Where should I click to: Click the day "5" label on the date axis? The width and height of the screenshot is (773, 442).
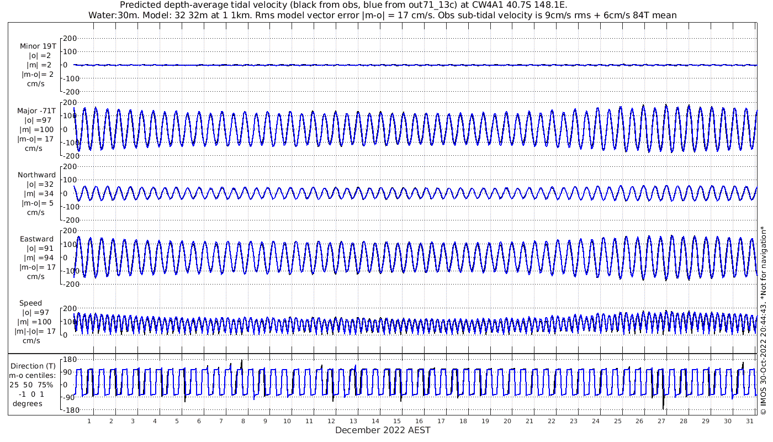(x=177, y=421)
